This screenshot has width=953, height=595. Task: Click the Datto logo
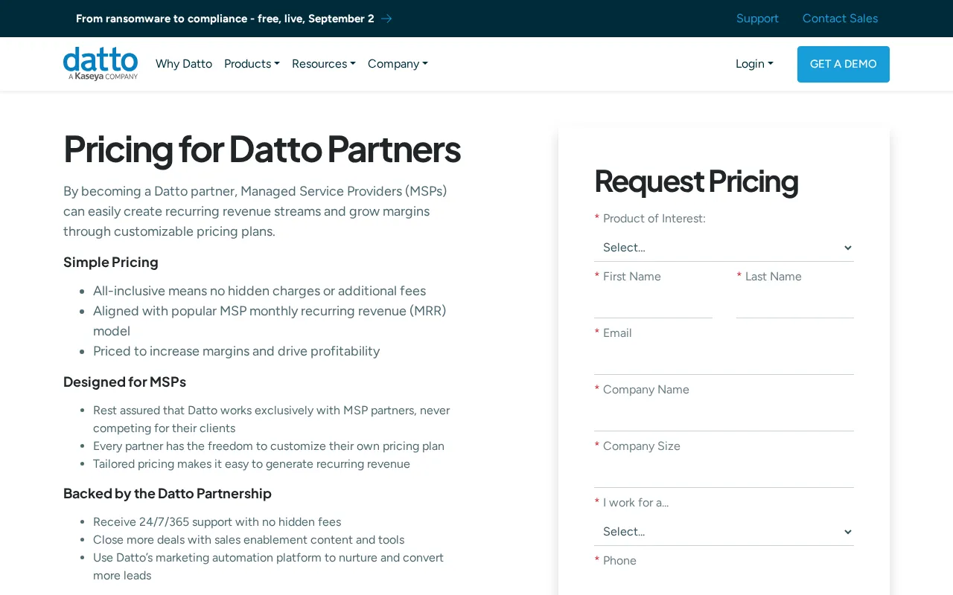(x=101, y=64)
